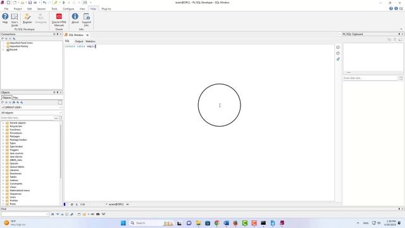This screenshot has width=405, height=228.
Task: Open the Session ribbon tab
Action: click(41, 9)
